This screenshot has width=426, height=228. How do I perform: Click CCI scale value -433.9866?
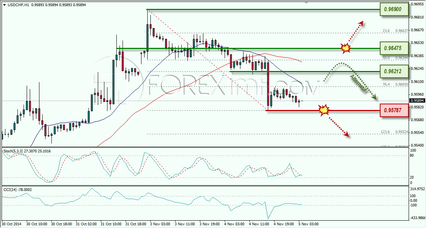click(x=417, y=218)
